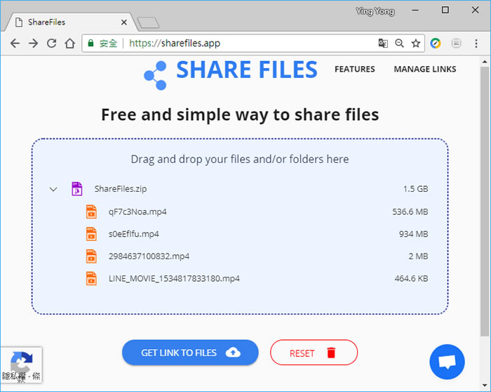491x392 pixels.
Task: Open Chrome three-dot menu
Action: (x=476, y=44)
